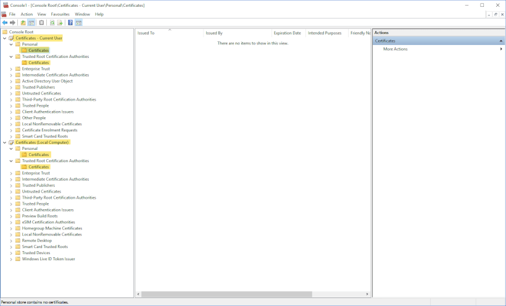Toggle Show/Hide Action Pane toolbar icon
The width and height of the screenshot is (506, 306).
coord(78,23)
